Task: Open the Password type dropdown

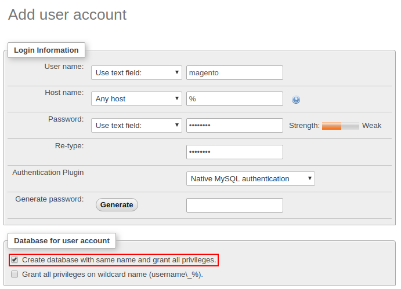Action: point(136,125)
